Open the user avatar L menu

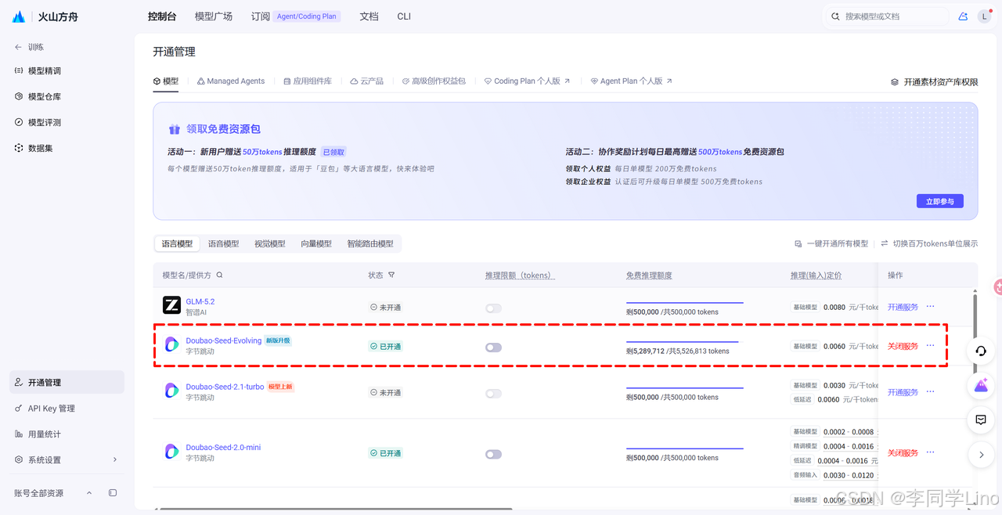pos(984,16)
